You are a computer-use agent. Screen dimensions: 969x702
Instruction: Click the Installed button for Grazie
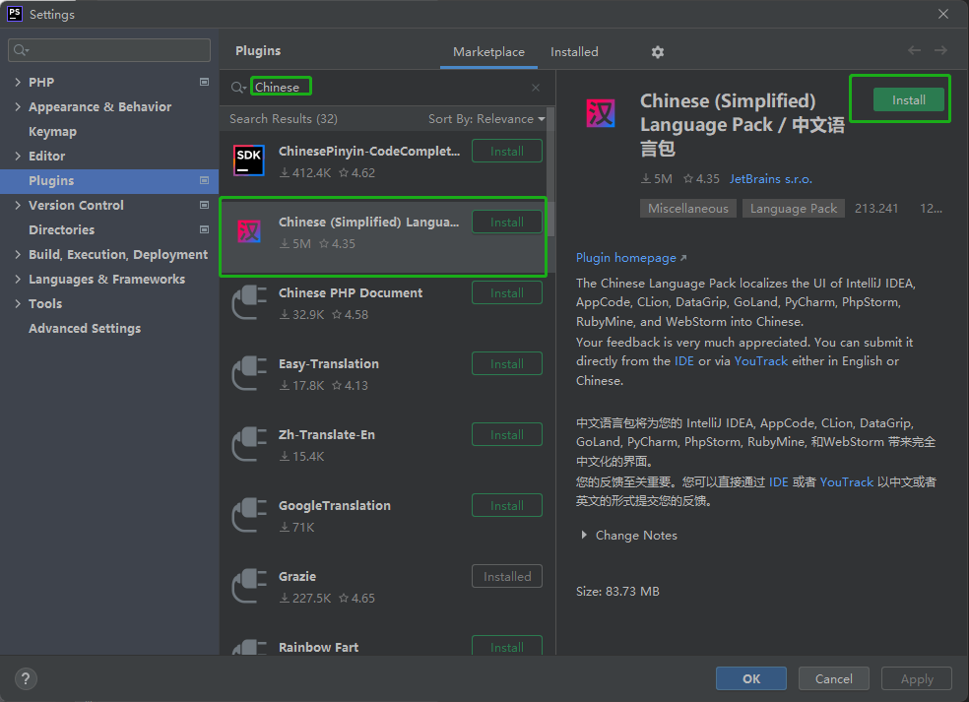(x=507, y=577)
